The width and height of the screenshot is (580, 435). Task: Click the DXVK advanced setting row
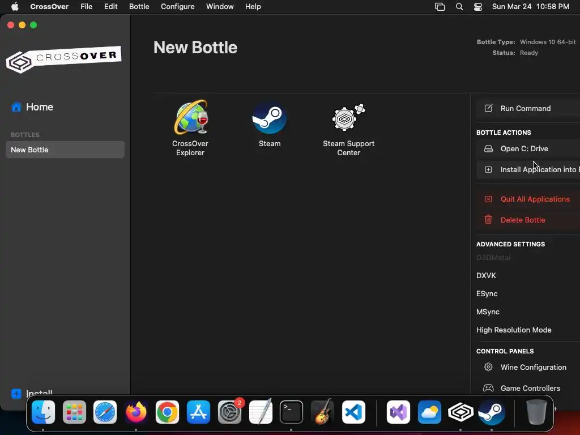pos(528,275)
